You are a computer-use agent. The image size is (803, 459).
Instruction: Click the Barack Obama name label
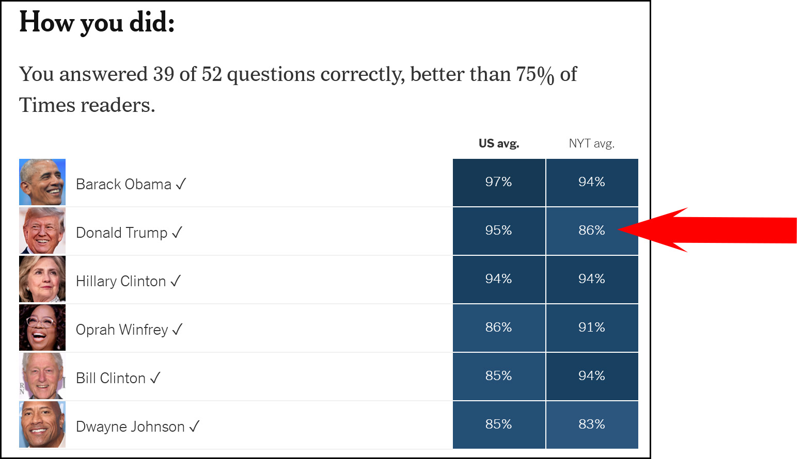[123, 184]
